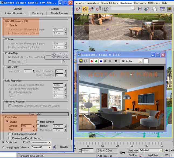Toggle GI Maximum Sampling Radius checkbox
Image resolution: width=174 pixels, height=158 pixels.
point(10,33)
